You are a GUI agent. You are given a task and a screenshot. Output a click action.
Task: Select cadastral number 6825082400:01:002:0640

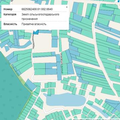click(37, 9)
